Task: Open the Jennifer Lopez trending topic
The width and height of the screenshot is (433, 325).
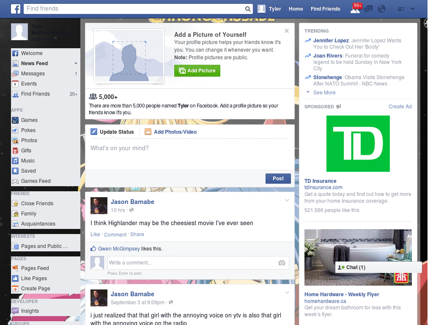Action: click(x=331, y=41)
